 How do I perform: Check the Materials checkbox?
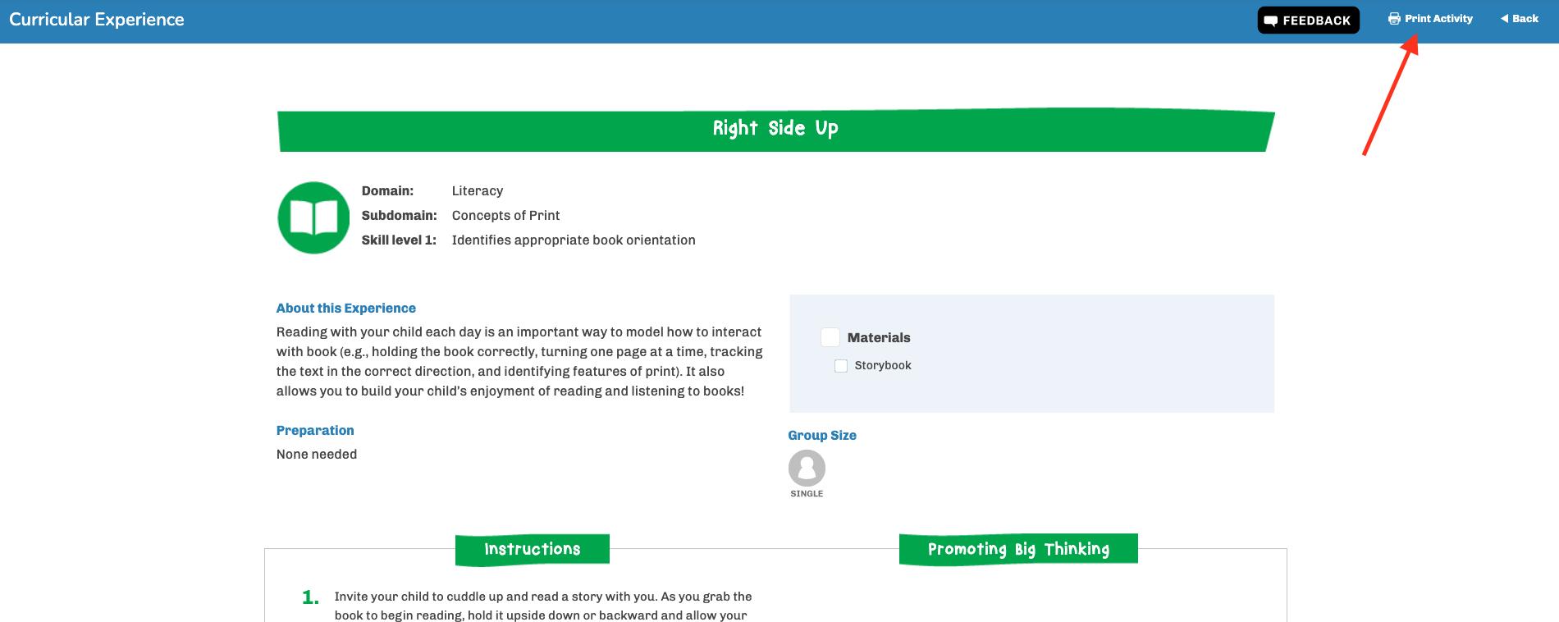click(830, 337)
